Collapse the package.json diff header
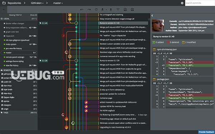Screen dimensions: 215x134 click(x=183, y=79)
